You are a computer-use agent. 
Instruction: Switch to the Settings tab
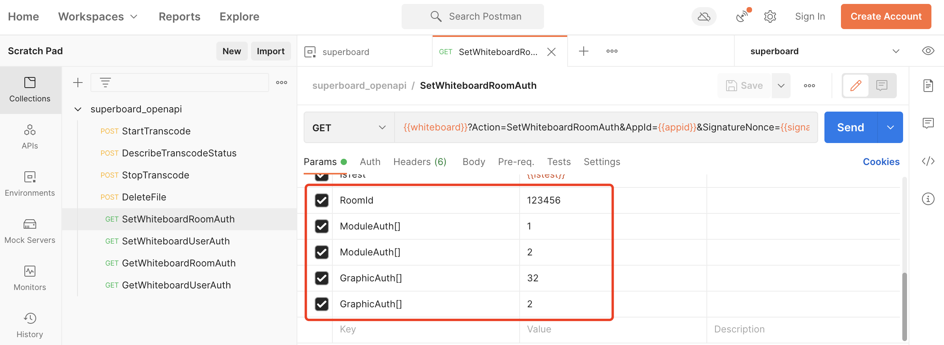602,162
